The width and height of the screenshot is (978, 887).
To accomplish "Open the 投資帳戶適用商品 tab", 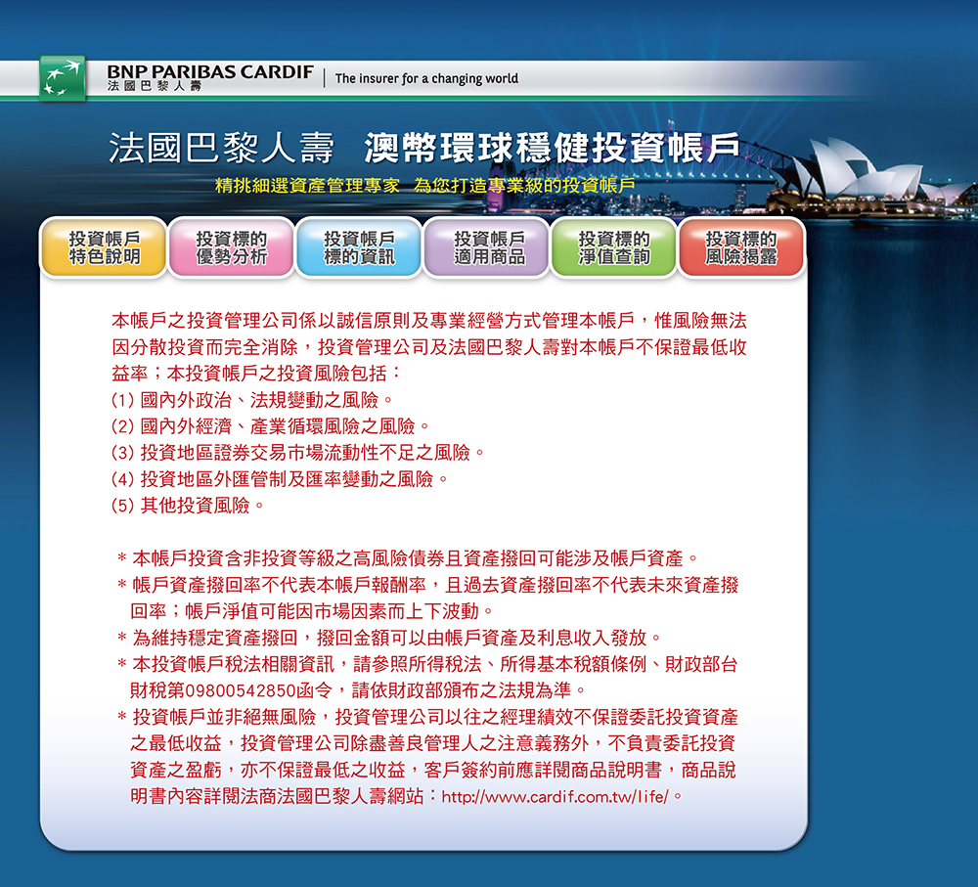I will pyautogui.click(x=486, y=247).
